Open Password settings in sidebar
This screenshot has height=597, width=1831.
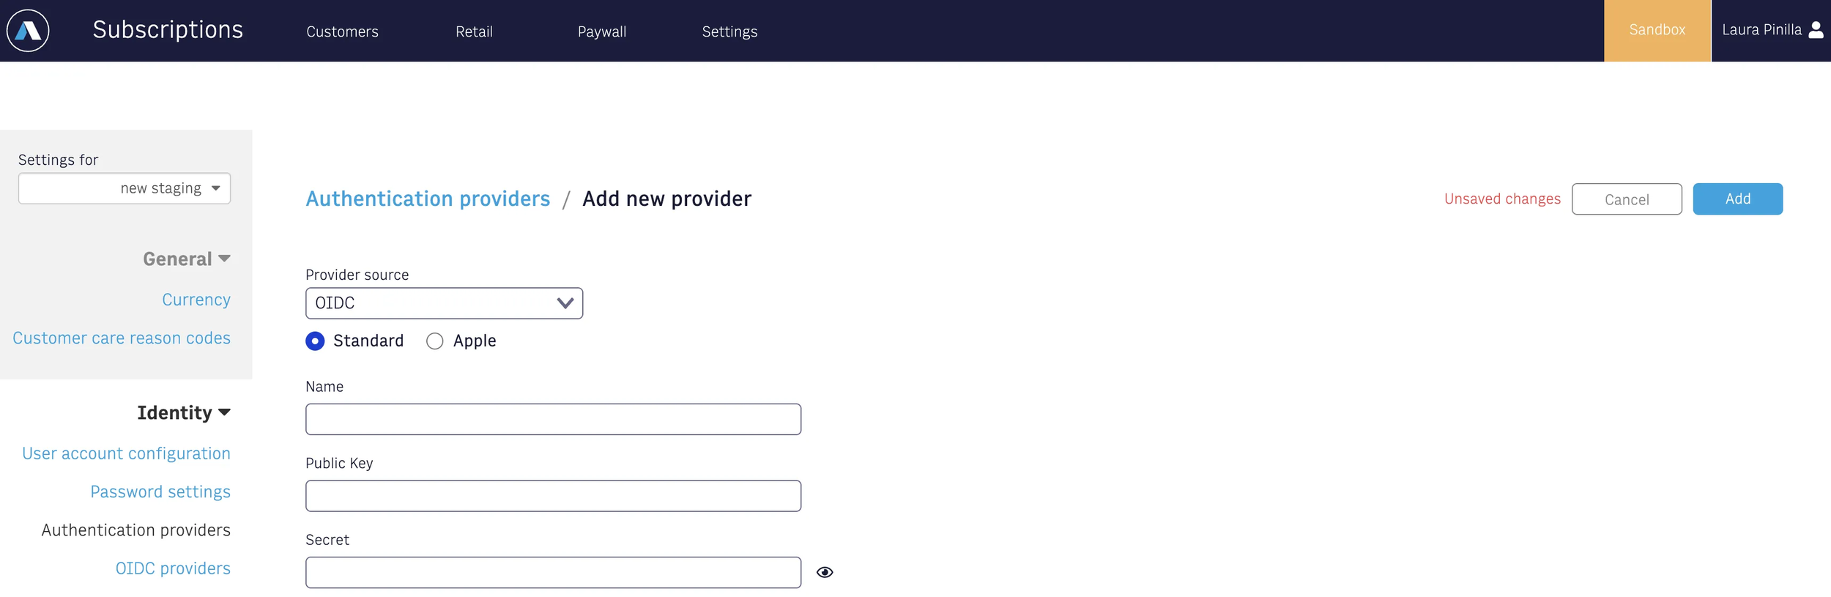coord(160,492)
